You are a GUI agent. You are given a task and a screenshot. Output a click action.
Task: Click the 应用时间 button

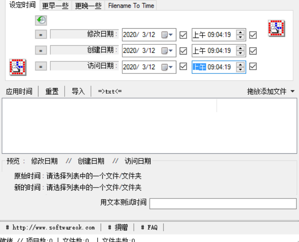coord(19,91)
